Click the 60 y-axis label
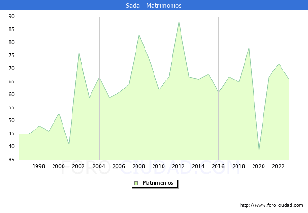Viewport: 308px width, 213px height. (11, 95)
